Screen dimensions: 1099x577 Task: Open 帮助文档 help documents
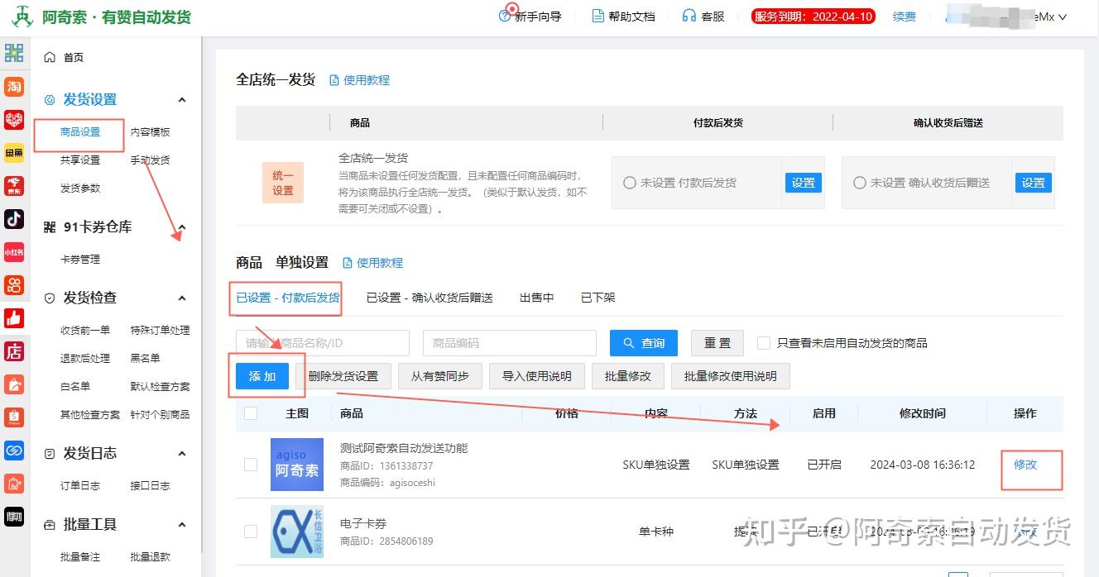coord(623,16)
